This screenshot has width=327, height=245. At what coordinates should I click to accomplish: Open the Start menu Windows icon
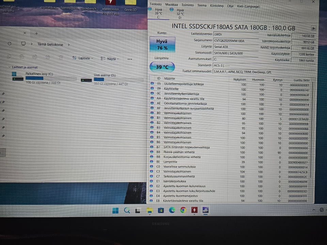pos(115,210)
